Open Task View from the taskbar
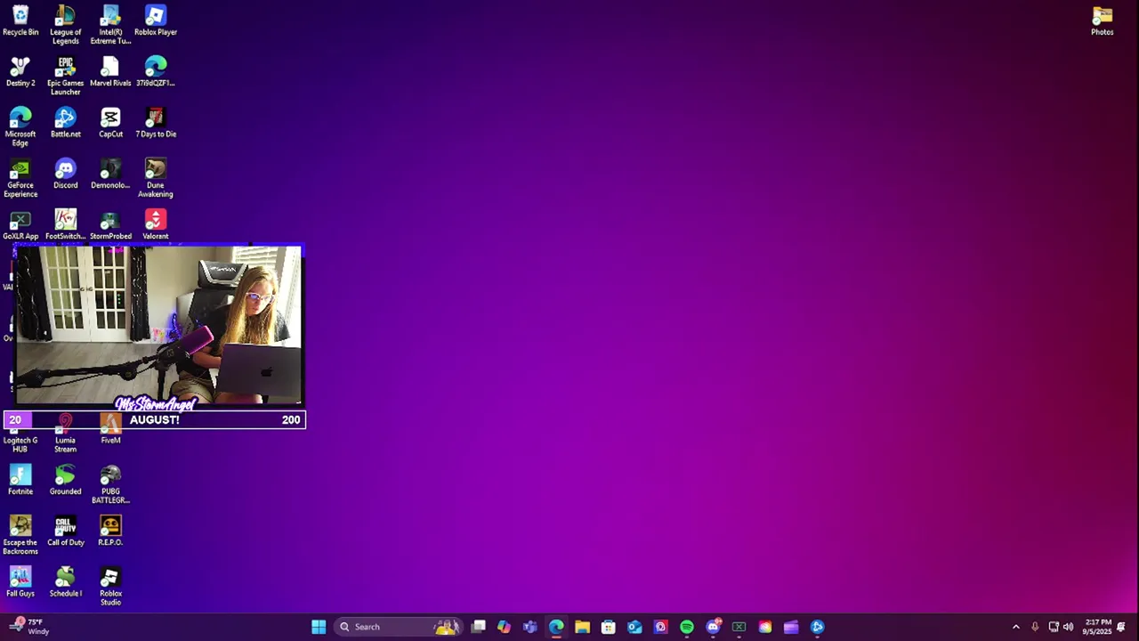The height and width of the screenshot is (641, 1139). click(478, 627)
